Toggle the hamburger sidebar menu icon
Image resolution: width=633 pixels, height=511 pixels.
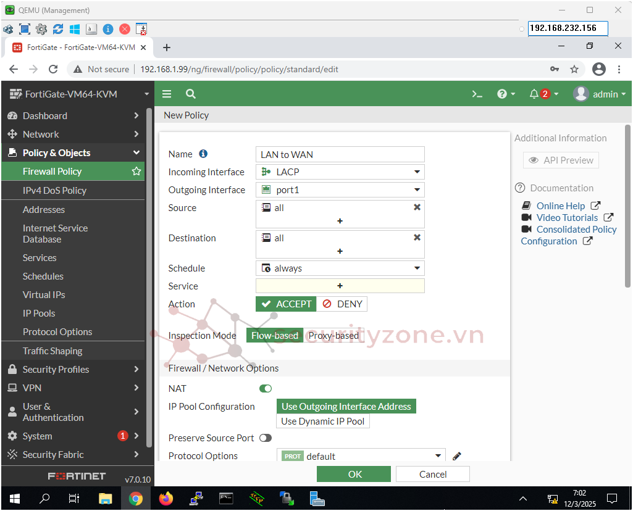point(167,94)
